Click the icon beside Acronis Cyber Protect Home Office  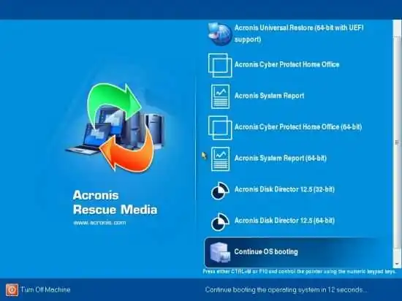tap(220, 65)
